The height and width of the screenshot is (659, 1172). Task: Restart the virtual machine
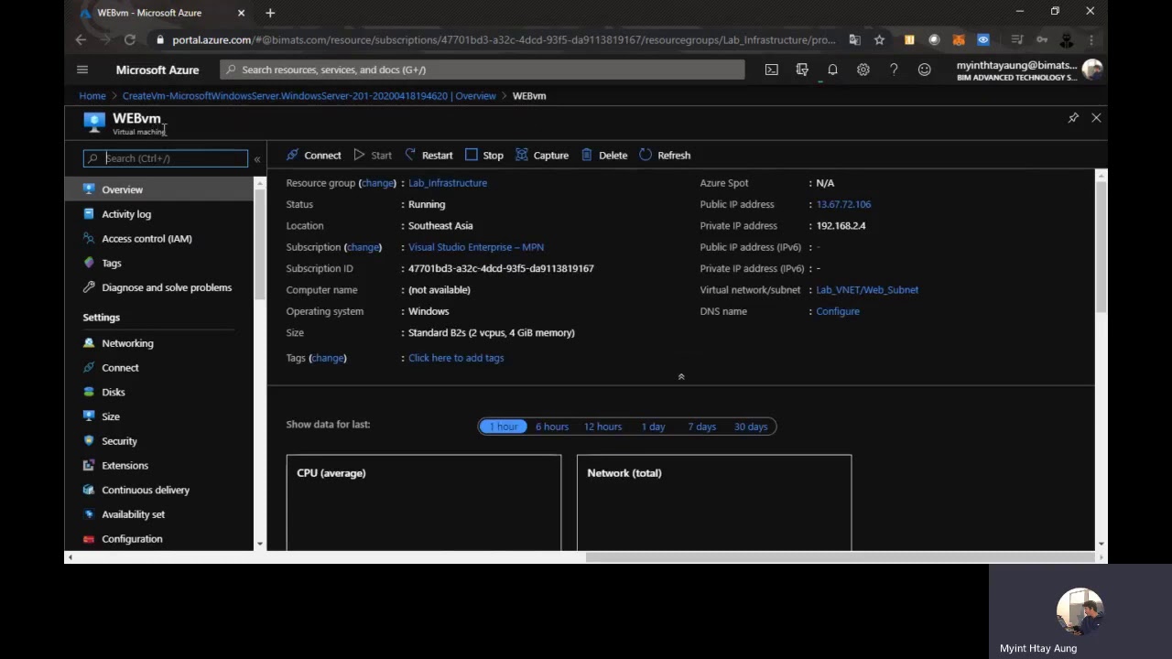tap(429, 156)
